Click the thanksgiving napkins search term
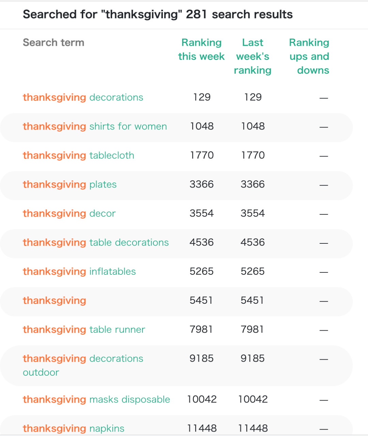 tap(74, 429)
